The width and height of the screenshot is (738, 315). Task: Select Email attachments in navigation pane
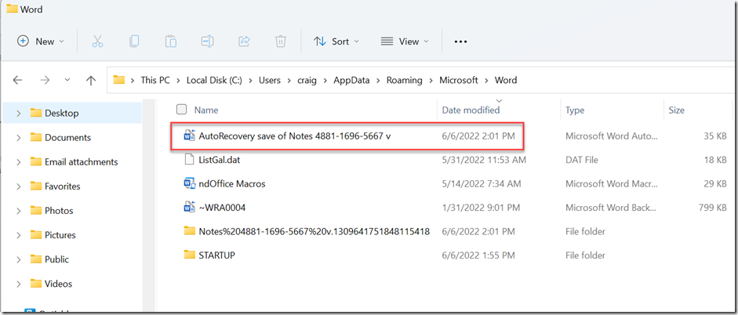82,162
